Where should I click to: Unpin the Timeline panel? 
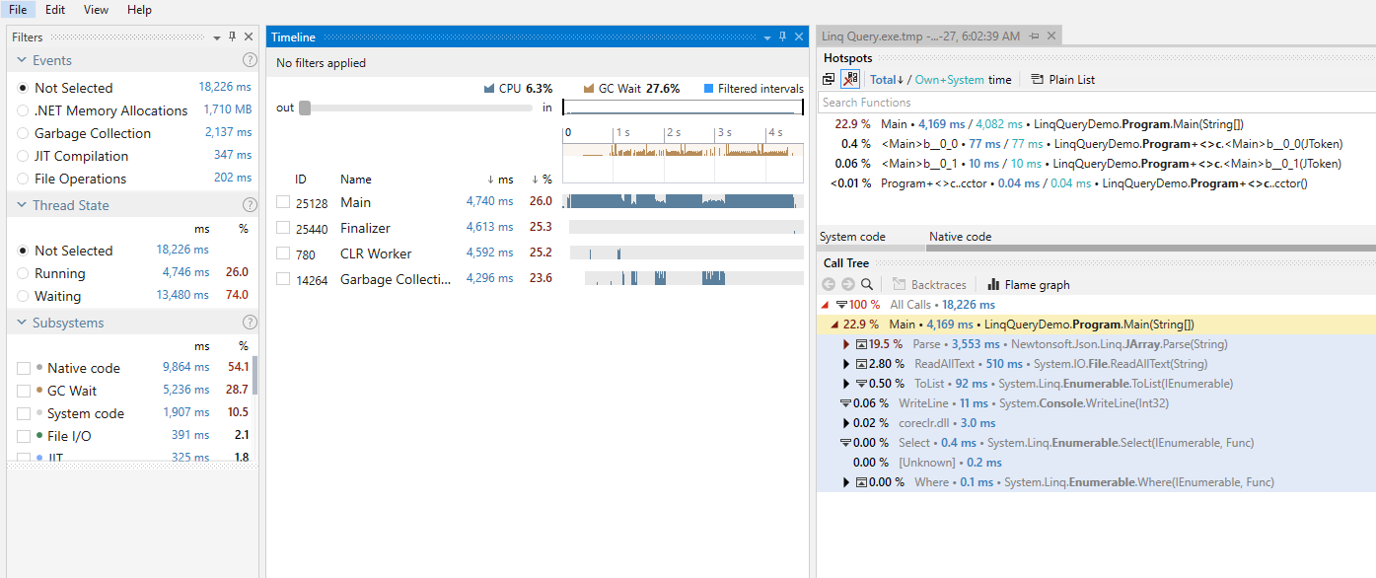point(783,36)
